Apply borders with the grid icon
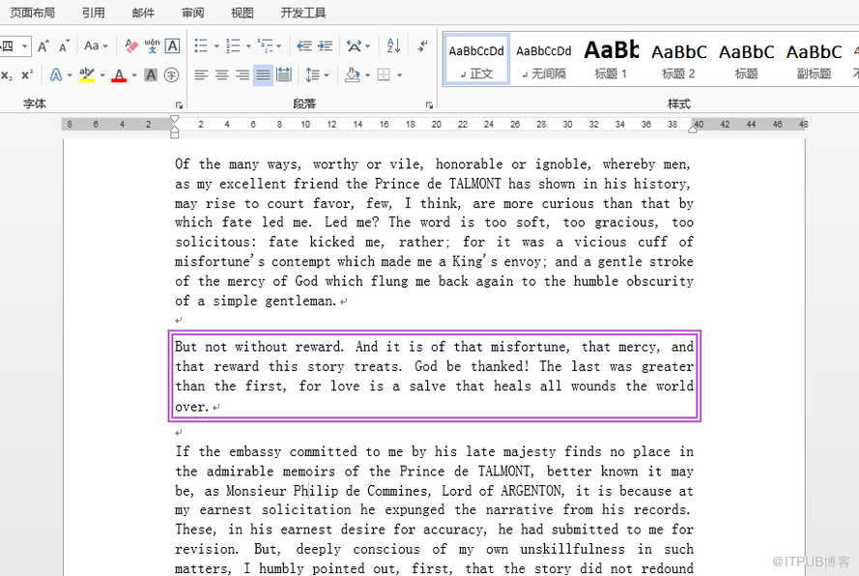This screenshot has height=576, width=859. point(384,75)
